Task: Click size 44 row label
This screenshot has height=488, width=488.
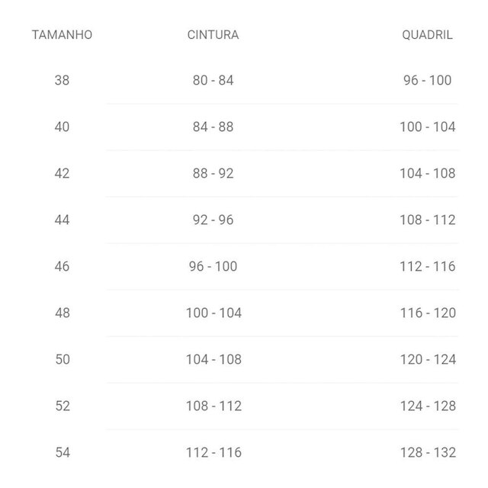Action: point(62,220)
